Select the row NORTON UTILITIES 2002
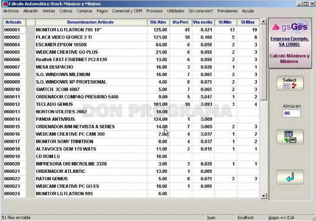This screenshot has height=221, width=316. coord(131,112)
